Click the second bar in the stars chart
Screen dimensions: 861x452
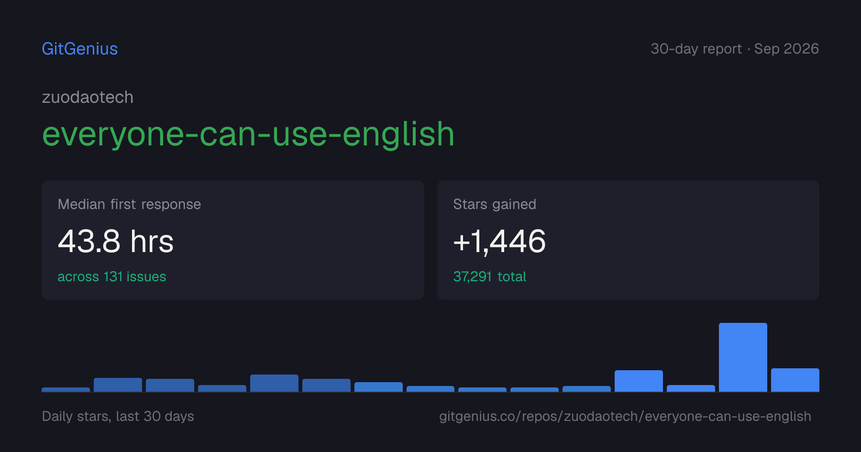tap(118, 385)
